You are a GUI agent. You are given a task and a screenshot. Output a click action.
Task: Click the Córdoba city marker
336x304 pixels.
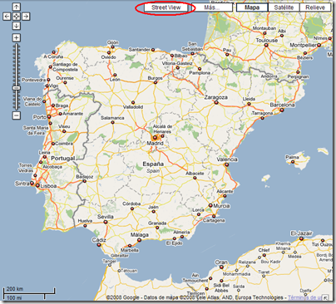click(132, 208)
